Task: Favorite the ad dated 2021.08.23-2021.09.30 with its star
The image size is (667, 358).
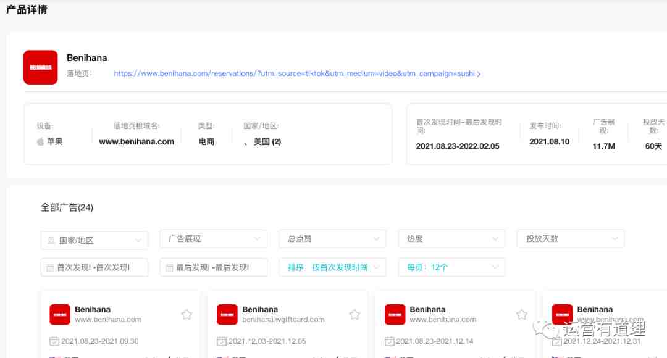Action: 187,315
